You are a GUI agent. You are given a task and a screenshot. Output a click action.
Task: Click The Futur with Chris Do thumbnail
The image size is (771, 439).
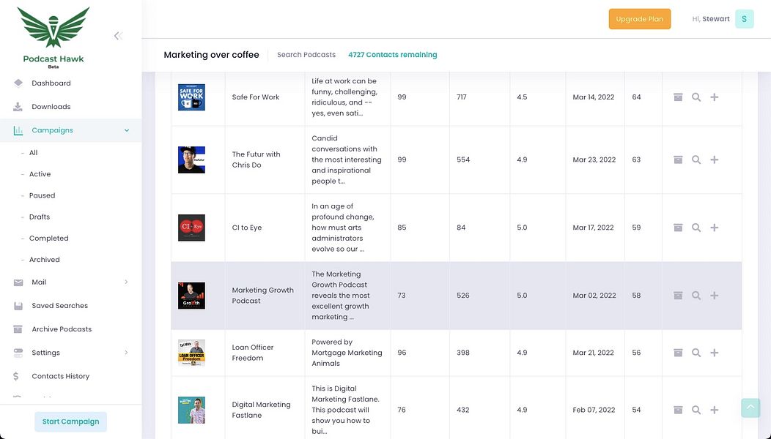coord(191,160)
